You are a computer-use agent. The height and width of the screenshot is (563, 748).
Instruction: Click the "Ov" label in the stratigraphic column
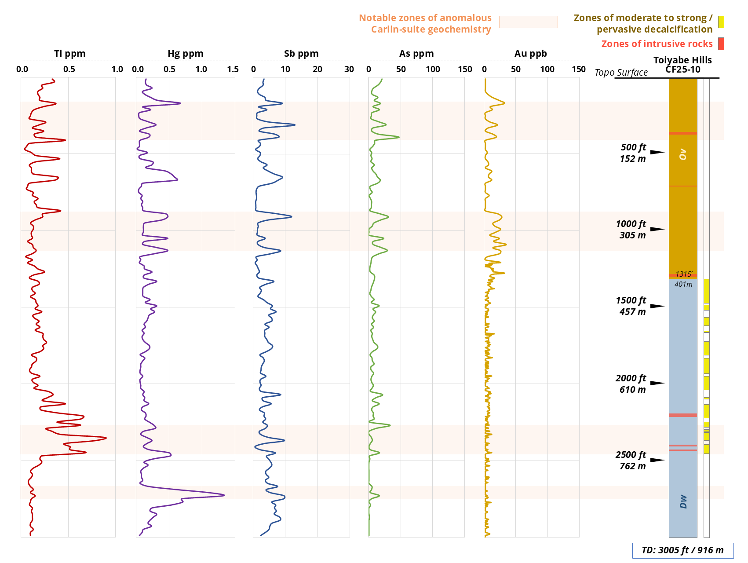683,154
